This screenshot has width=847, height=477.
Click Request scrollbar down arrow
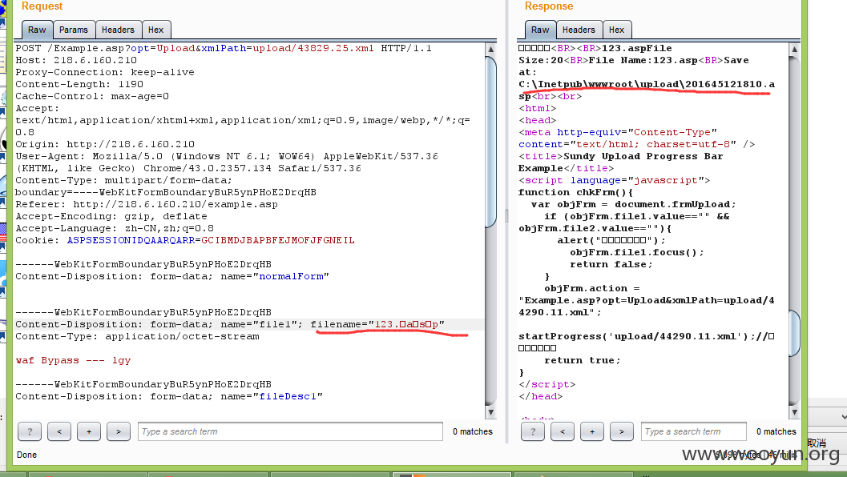pyautogui.click(x=490, y=412)
